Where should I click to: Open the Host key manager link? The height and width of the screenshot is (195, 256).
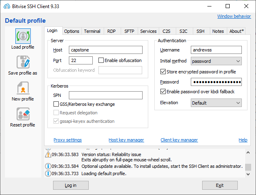click(126, 140)
